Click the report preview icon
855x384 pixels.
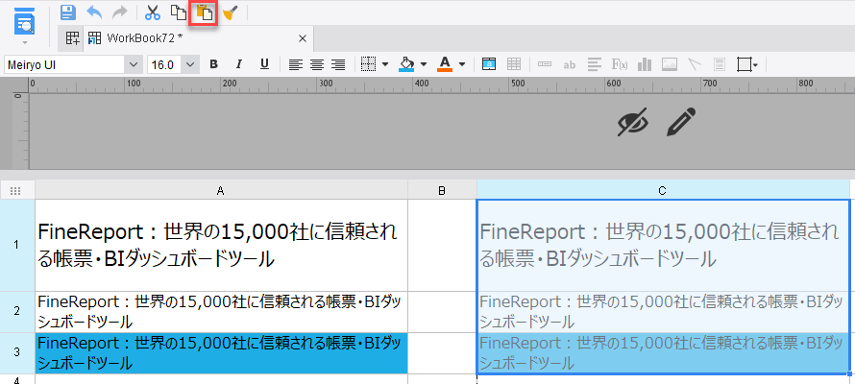coord(25,21)
